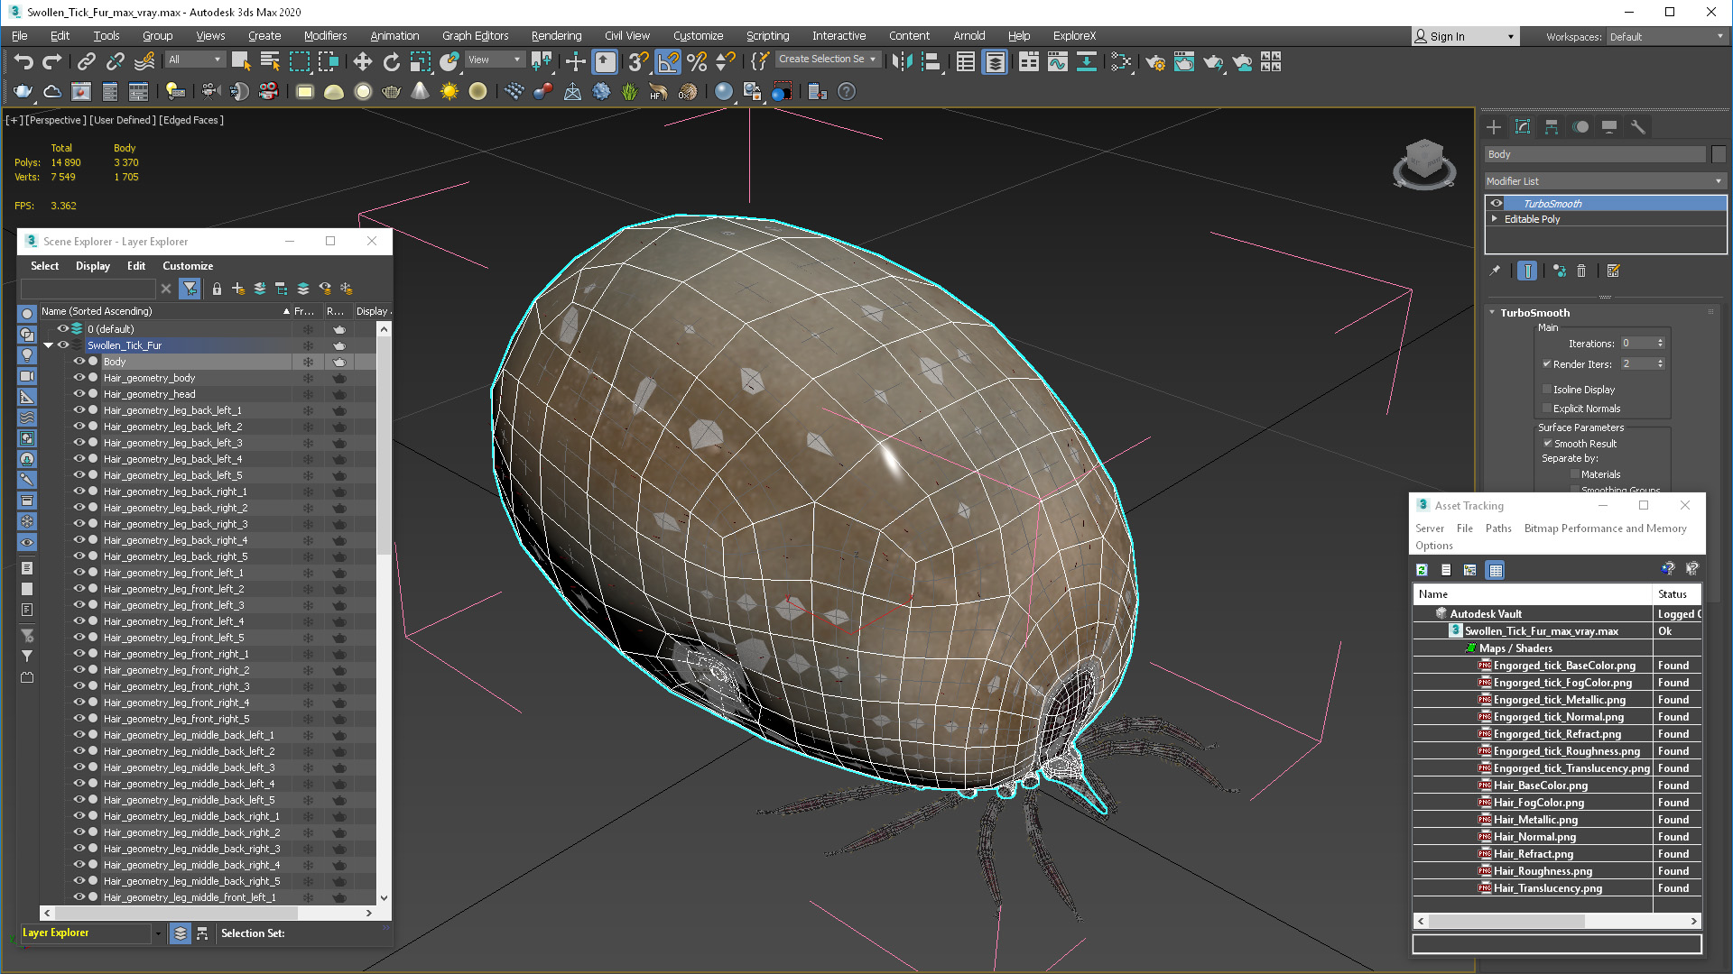Viewport: 1733px width, 974px height.
Task: Switch Asset Tracking to table view icon
Action: point(1496,570)
